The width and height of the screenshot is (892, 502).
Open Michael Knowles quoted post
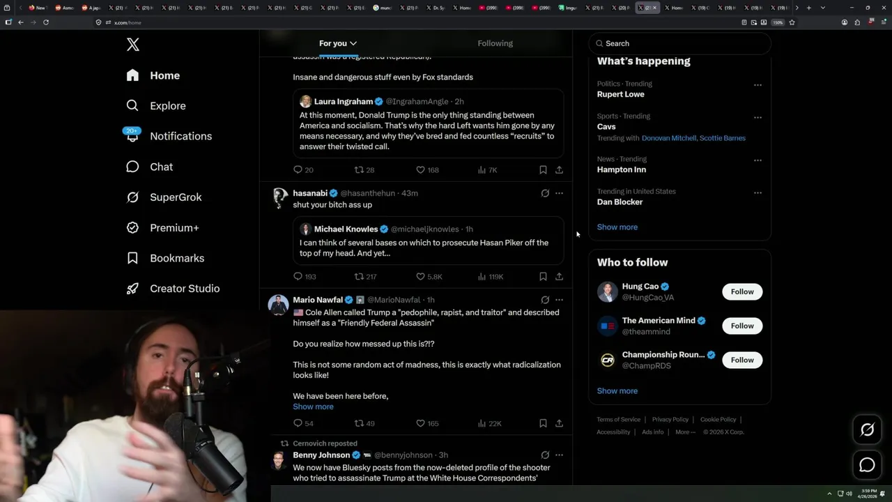point(428,241)
